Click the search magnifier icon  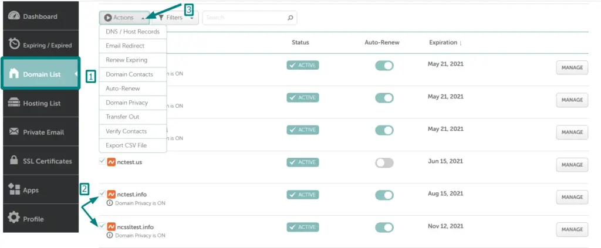[290, 18]
